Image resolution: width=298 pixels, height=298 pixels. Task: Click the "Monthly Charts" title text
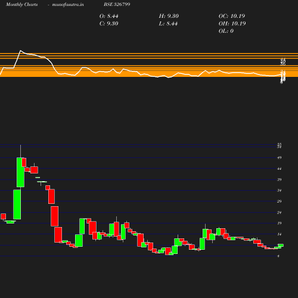(x=21, y=4)
